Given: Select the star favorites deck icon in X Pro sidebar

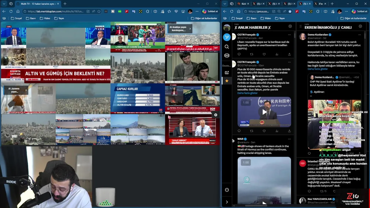Looking at the screenshot, I should click(227, 81).
